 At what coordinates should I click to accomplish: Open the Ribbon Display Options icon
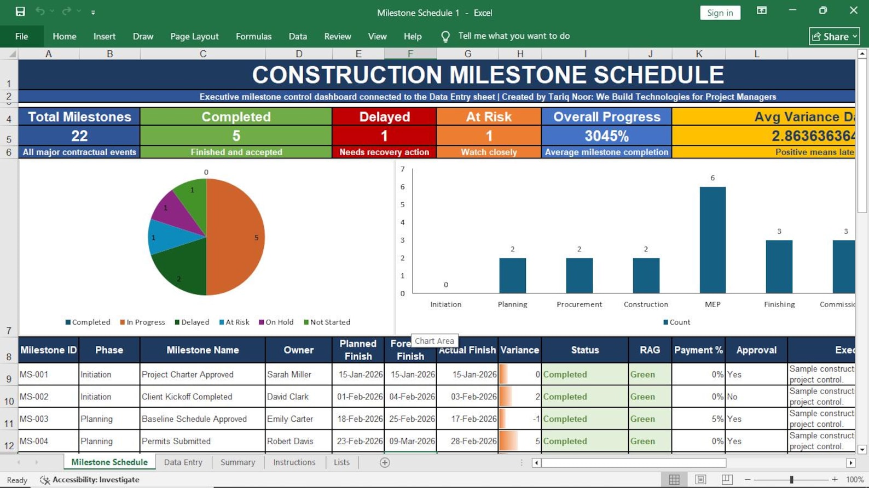click(x=761, y=11)
